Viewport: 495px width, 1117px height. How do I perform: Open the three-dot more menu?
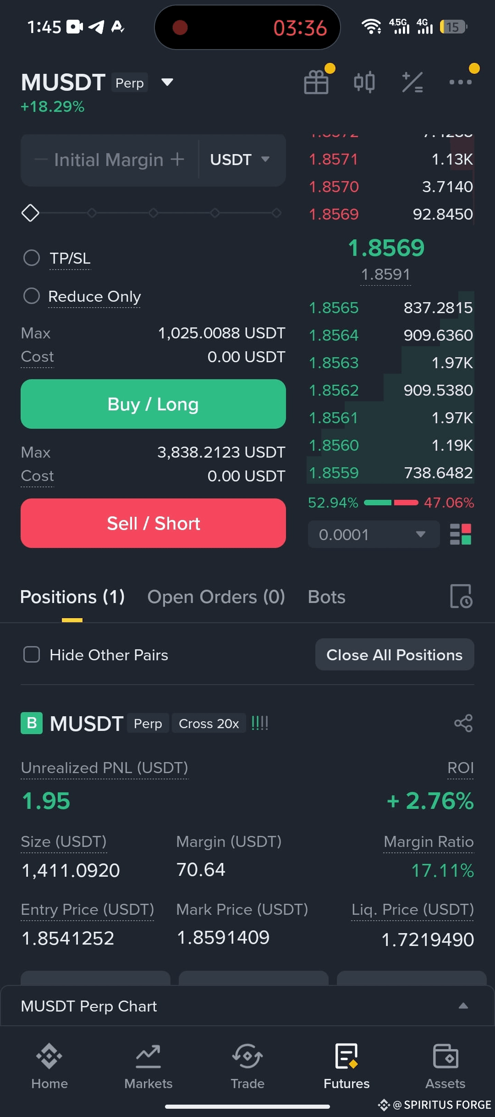coord(461,82)
